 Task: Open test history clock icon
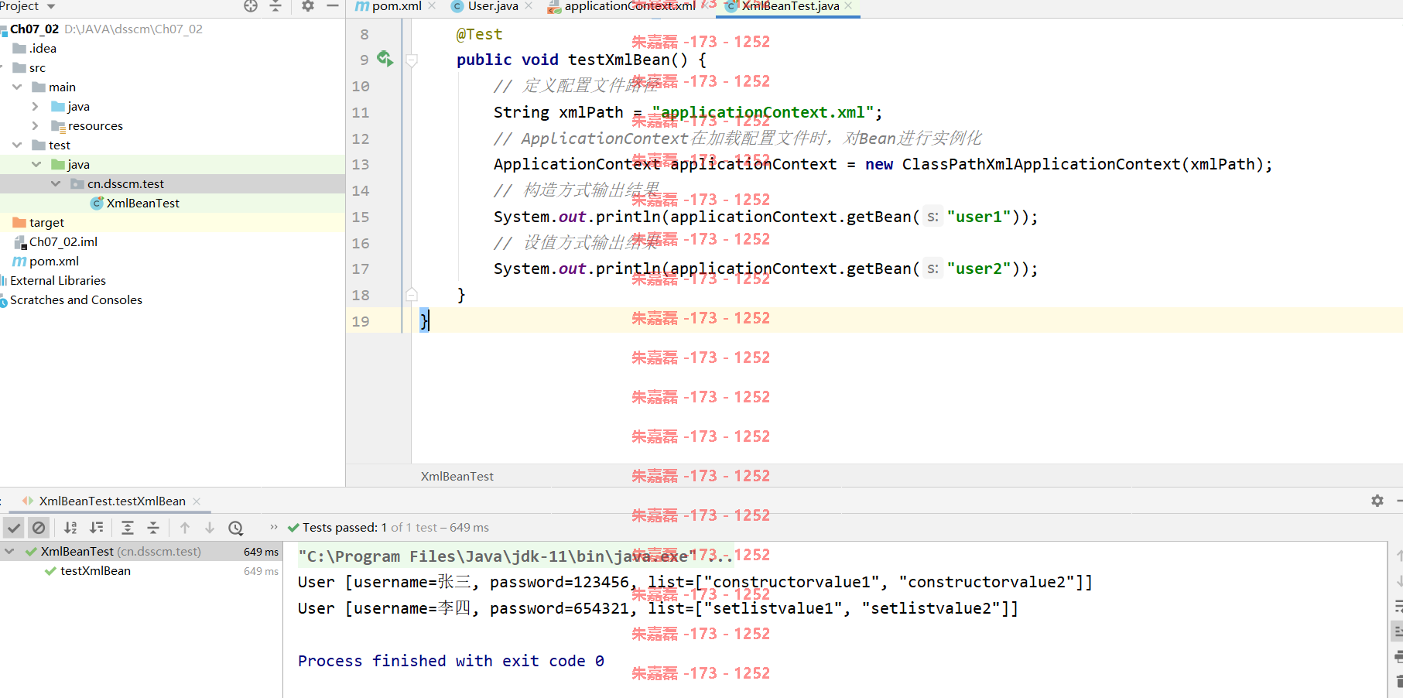[x=236, y=528]
